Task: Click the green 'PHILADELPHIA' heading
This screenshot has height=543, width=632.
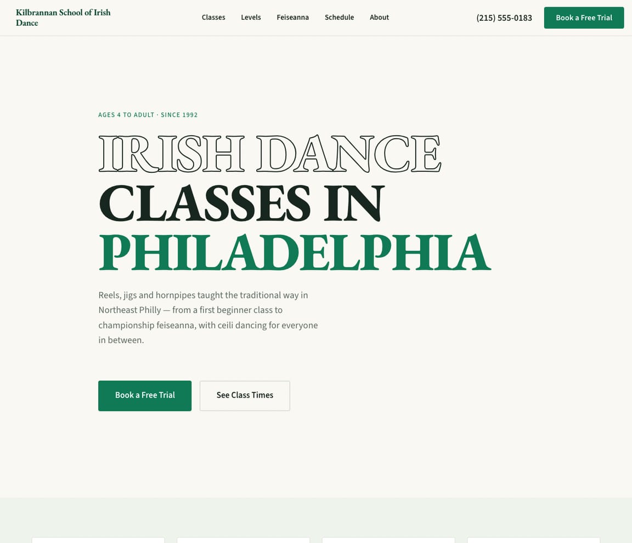Action: coord(295,252)
